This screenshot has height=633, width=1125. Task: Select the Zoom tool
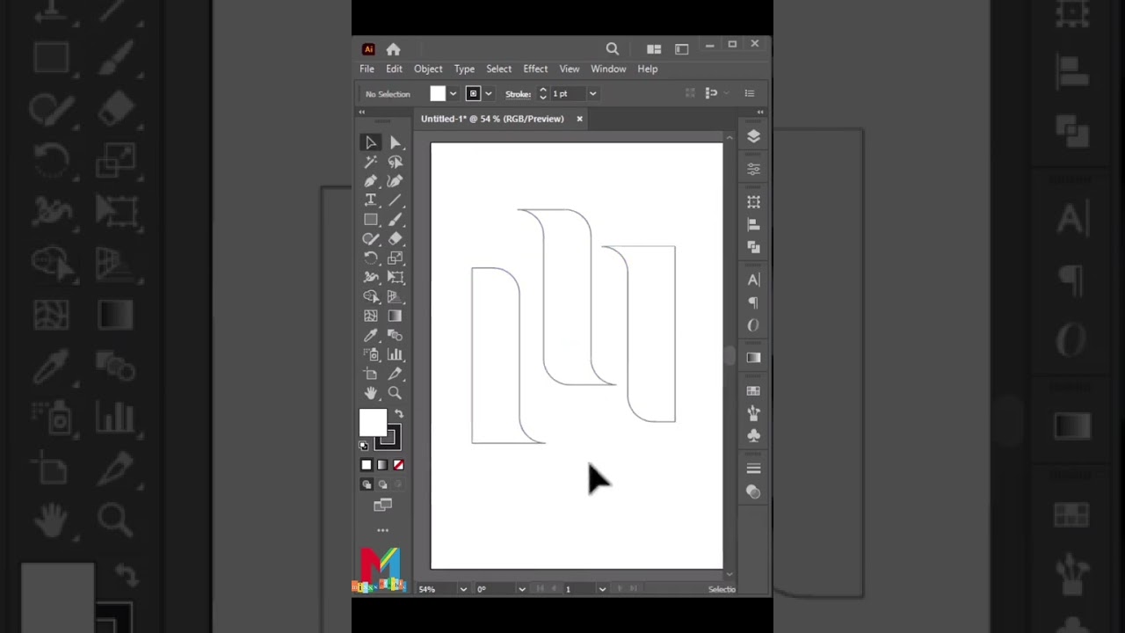point(396,393)
